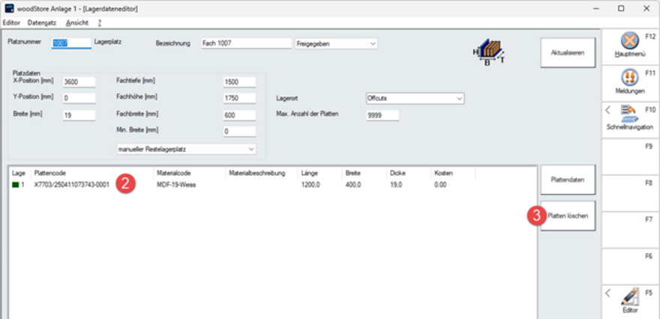
Task: Sort by Materialbeschreibung column header
Action: coord(262,173)
